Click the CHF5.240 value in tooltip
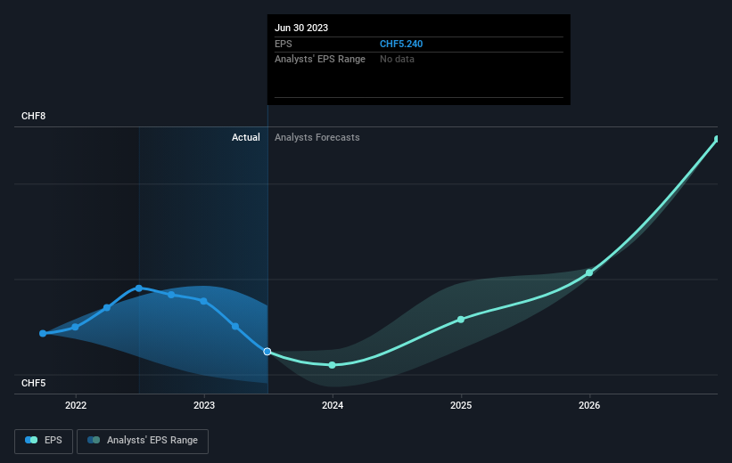Viewport: 732px width, 463px height. coord(401,44)
